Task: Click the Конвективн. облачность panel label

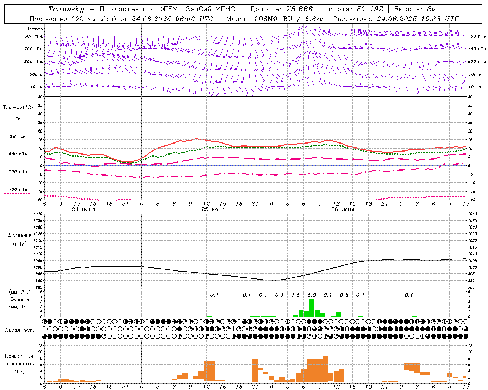Action: click(x=19, y=360)
